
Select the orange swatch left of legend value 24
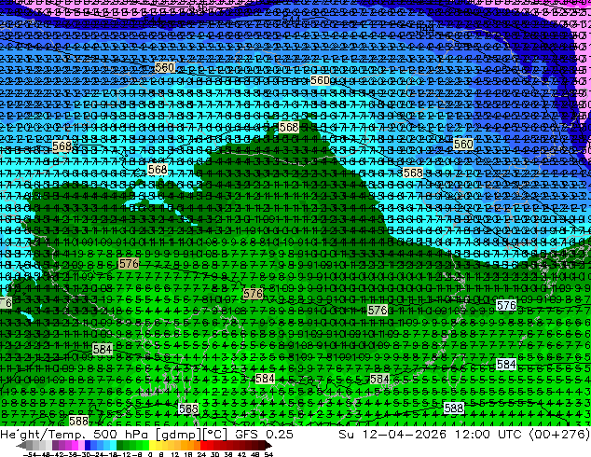click(x=197, y=445)
